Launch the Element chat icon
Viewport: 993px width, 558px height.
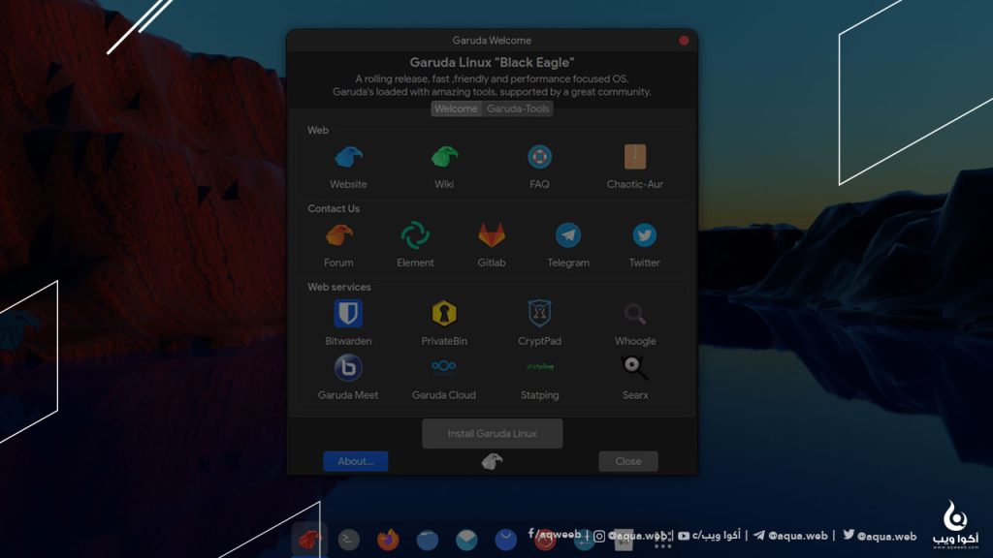[x=415, y=236]
